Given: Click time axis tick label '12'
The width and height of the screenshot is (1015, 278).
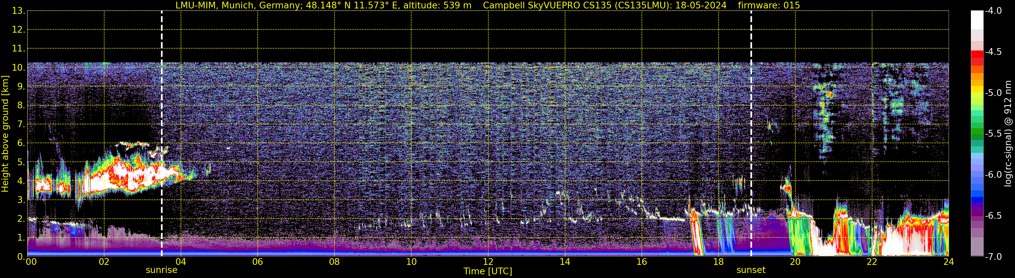Looking at the screenshot, I should click(x=488, y=262).
